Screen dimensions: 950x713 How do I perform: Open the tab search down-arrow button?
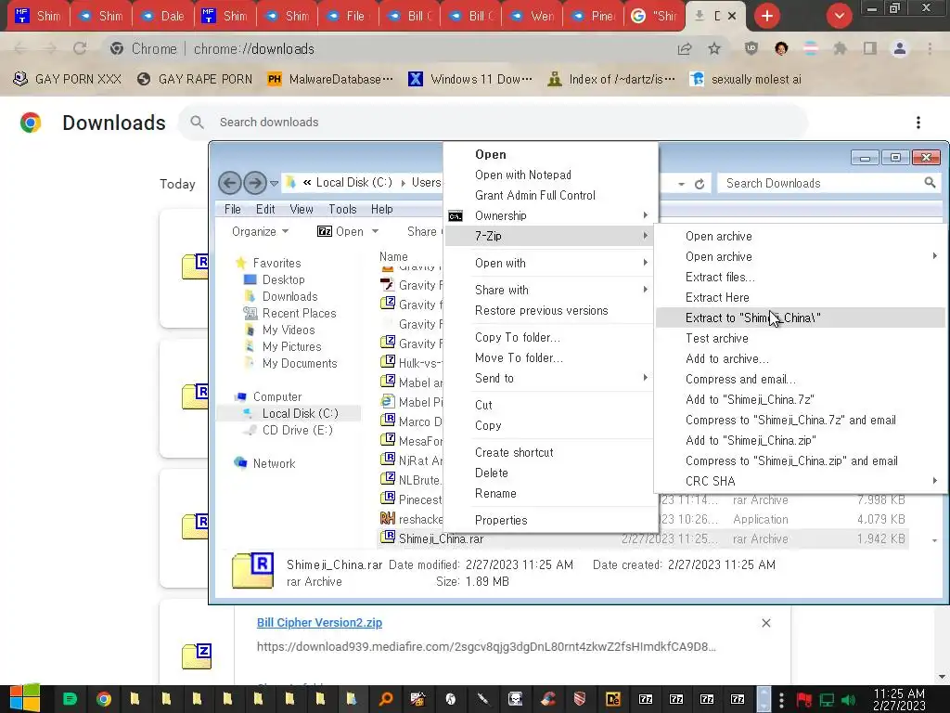click(839, 16)
